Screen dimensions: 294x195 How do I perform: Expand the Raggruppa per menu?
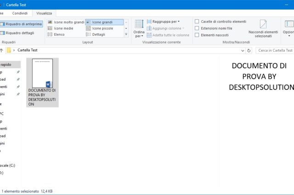coord(165,22)
